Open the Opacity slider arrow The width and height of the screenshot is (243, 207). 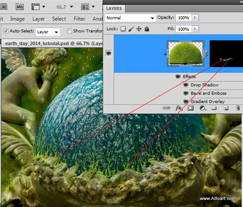[x=195, y=18]
